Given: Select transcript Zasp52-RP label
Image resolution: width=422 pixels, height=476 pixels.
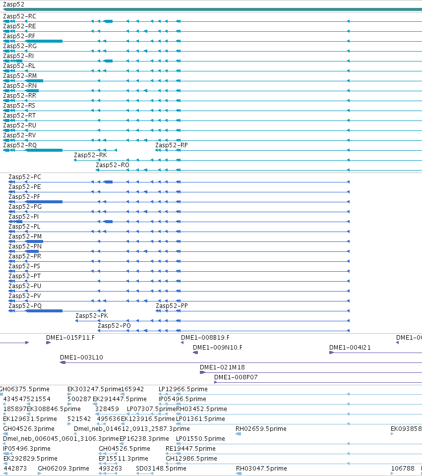Looking at the screenshot, I should tap(172, 145).
